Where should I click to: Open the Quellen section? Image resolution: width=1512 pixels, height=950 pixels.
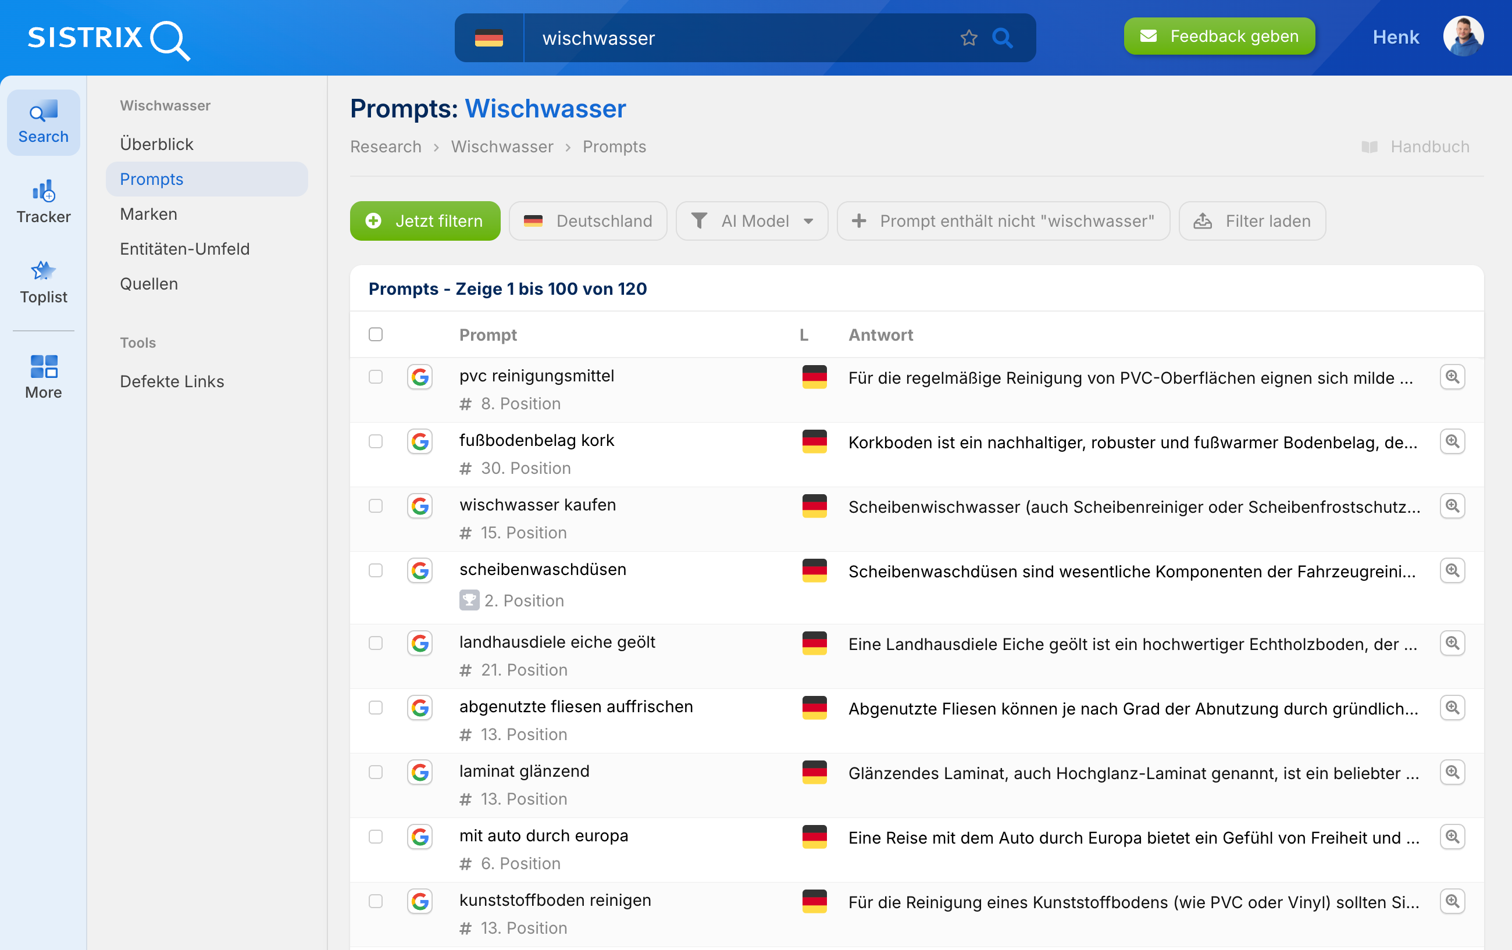coord(149,283)
